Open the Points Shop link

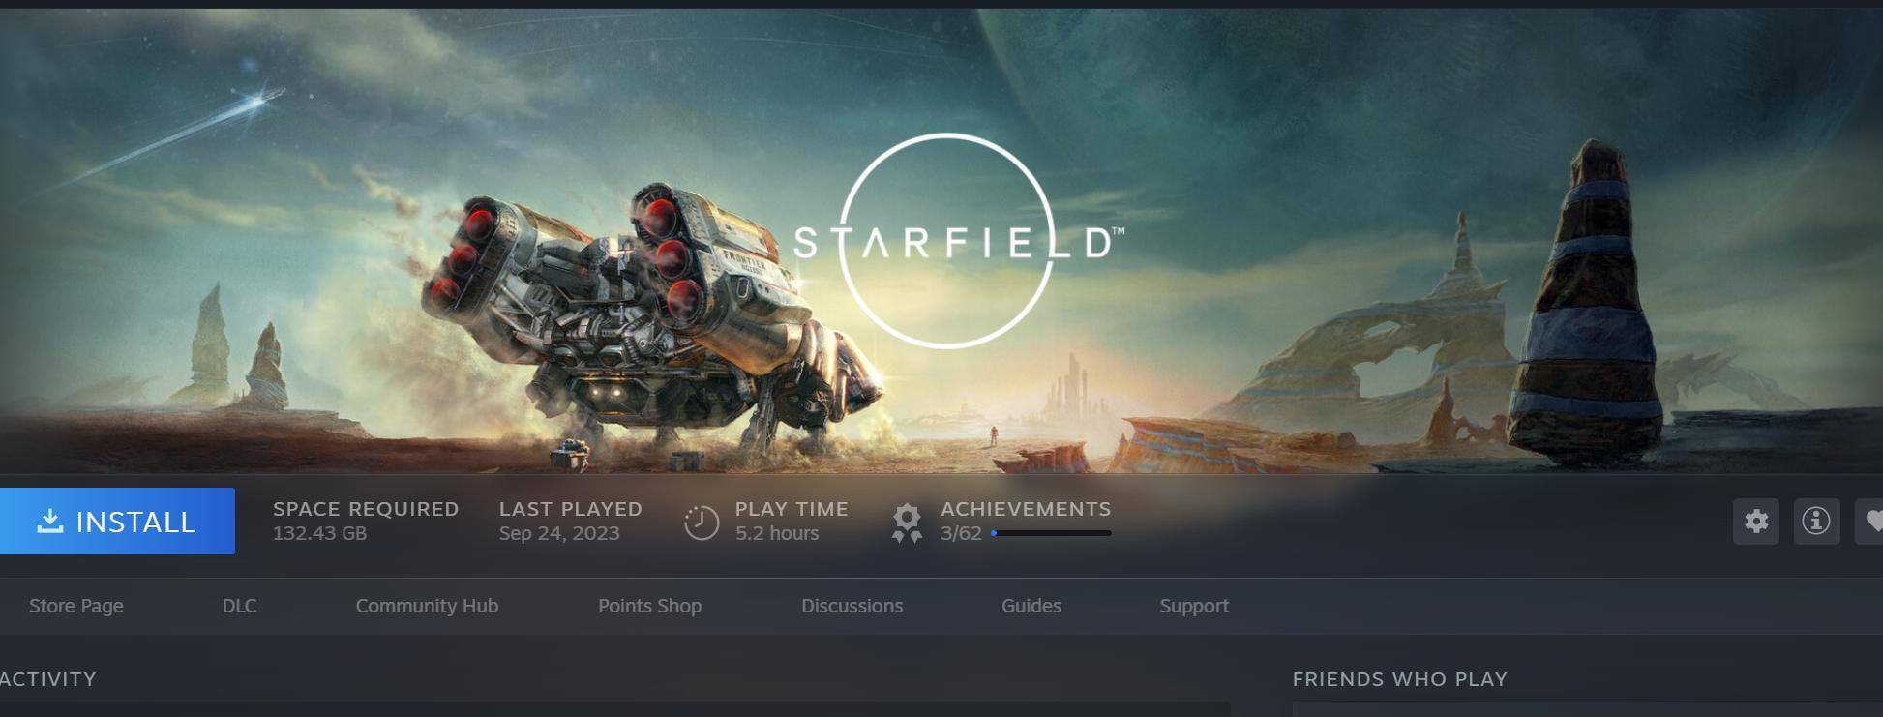649,606
